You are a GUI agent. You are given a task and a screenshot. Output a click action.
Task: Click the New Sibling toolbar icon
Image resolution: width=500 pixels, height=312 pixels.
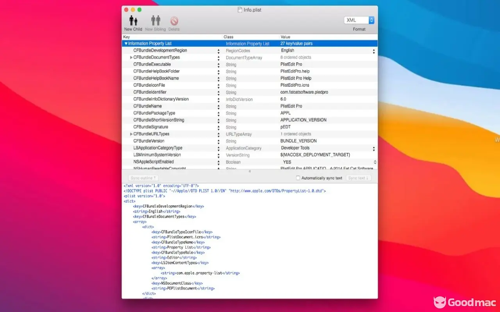point(155,21)
